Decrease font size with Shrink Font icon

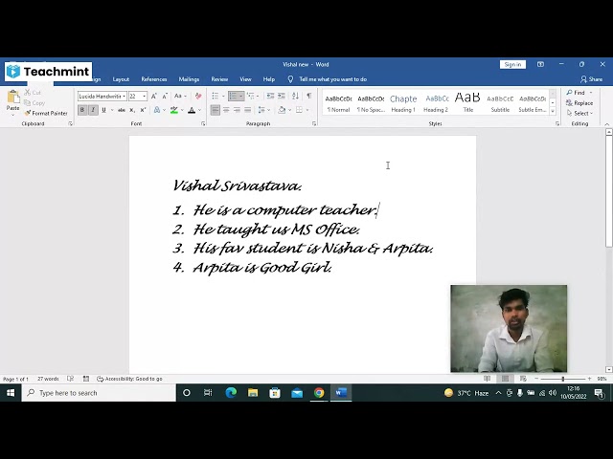click(x=165, y=96)
